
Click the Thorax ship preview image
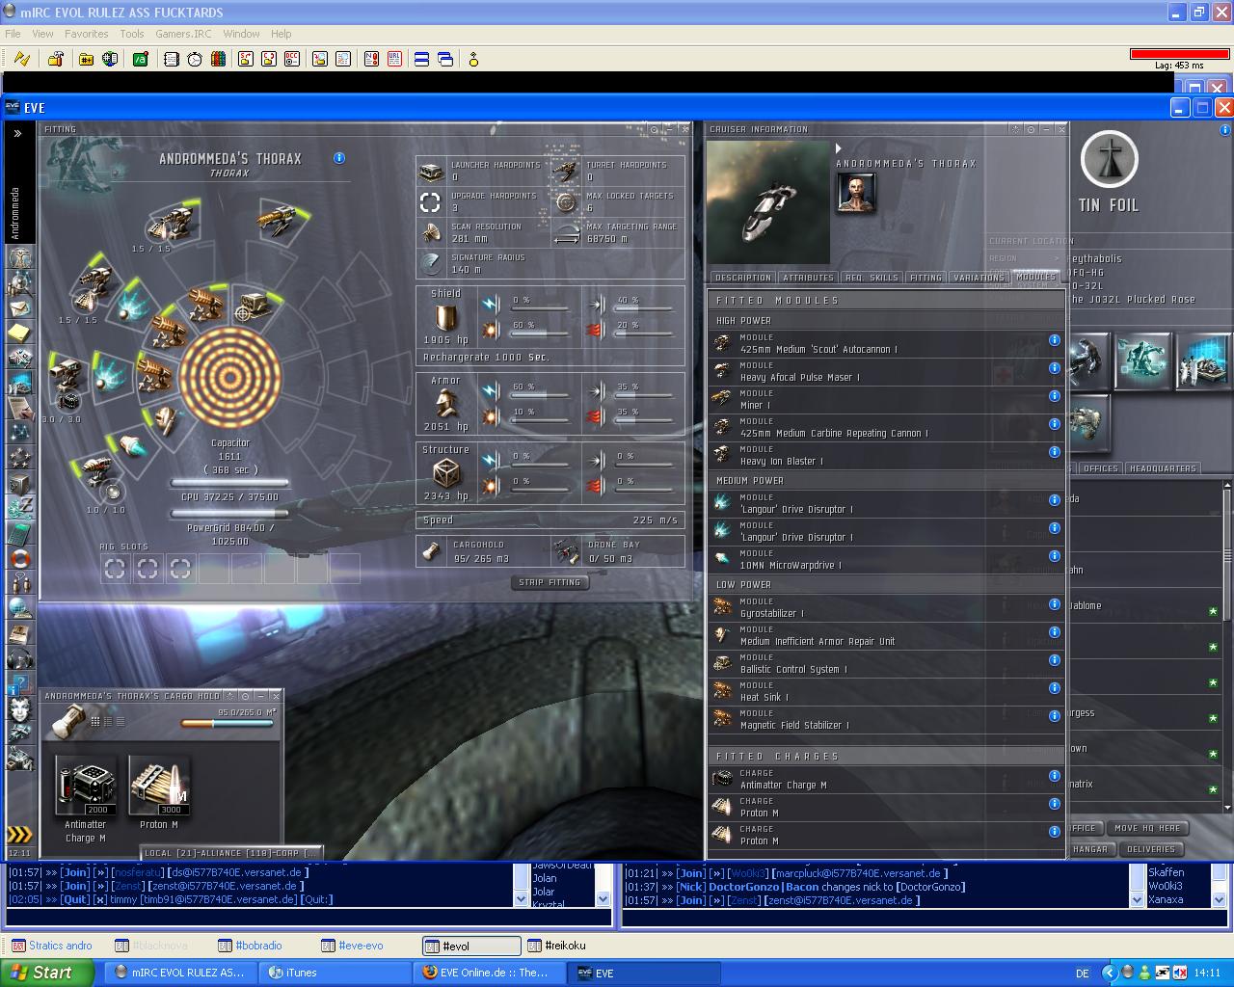[769, 202]
